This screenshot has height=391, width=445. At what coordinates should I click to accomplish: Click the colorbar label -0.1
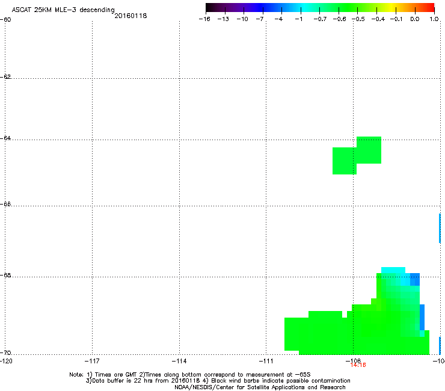click(396, 19)
